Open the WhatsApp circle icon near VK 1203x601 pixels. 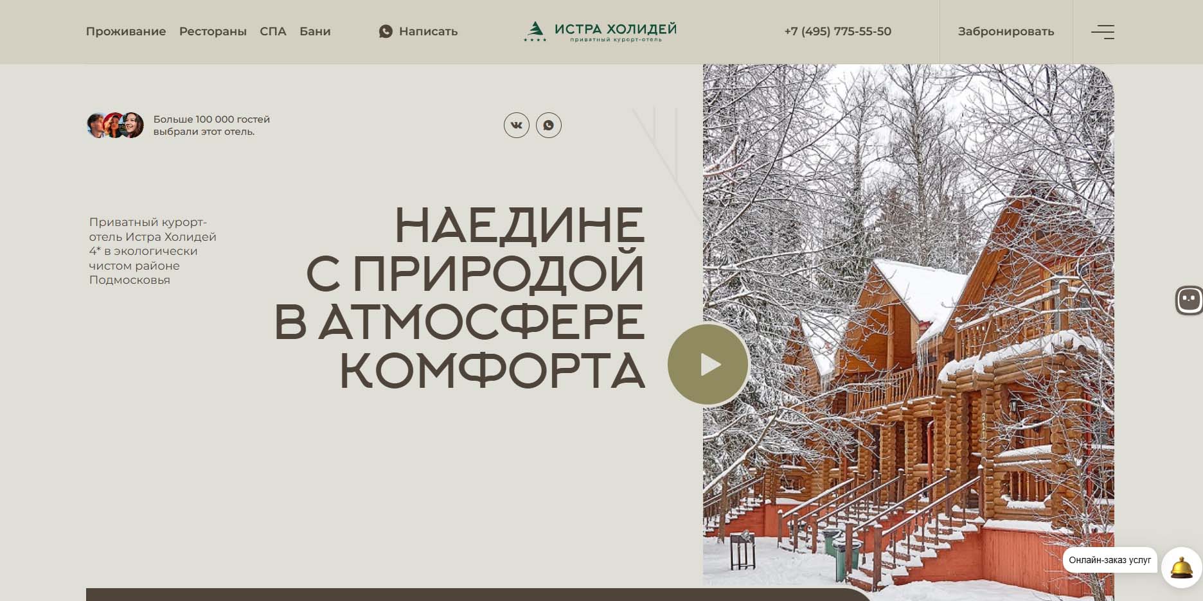pyautogui.click(x=548, y=125)
